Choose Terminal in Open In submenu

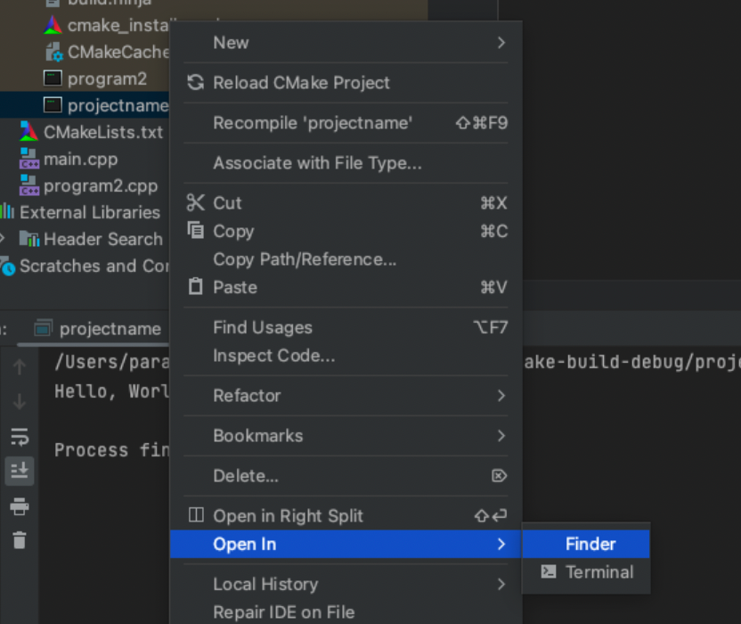586,572
